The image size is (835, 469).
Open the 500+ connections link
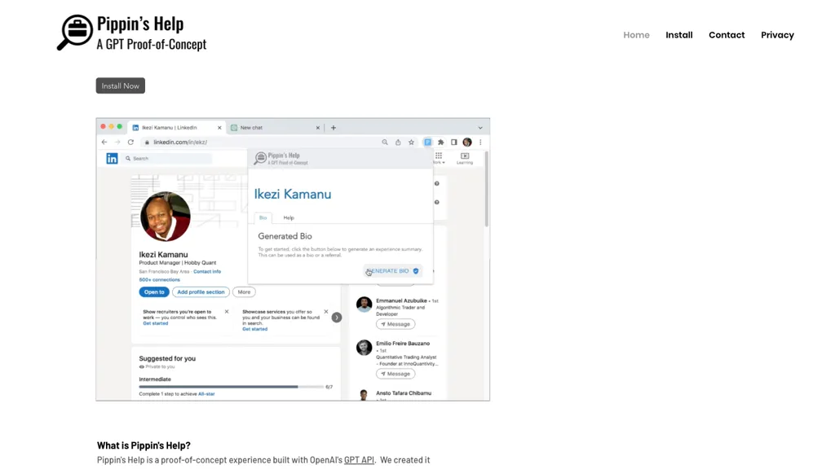click(160, 280)
